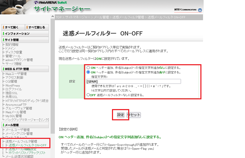Open ディスク容量 in site management

pyautogui.click(x=14, y=52)
